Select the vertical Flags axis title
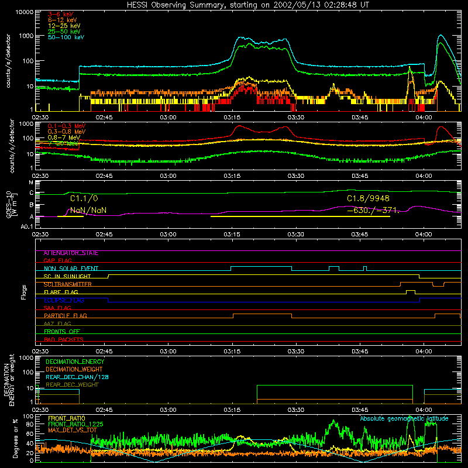The image size is (468, 468). pos(23,292)
